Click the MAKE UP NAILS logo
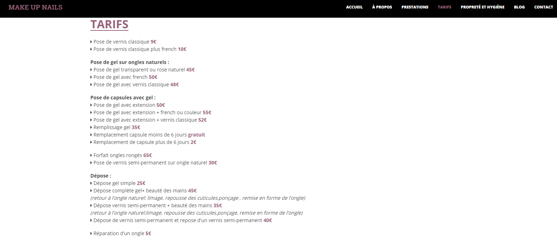557x238 pixels. (35, 7)
